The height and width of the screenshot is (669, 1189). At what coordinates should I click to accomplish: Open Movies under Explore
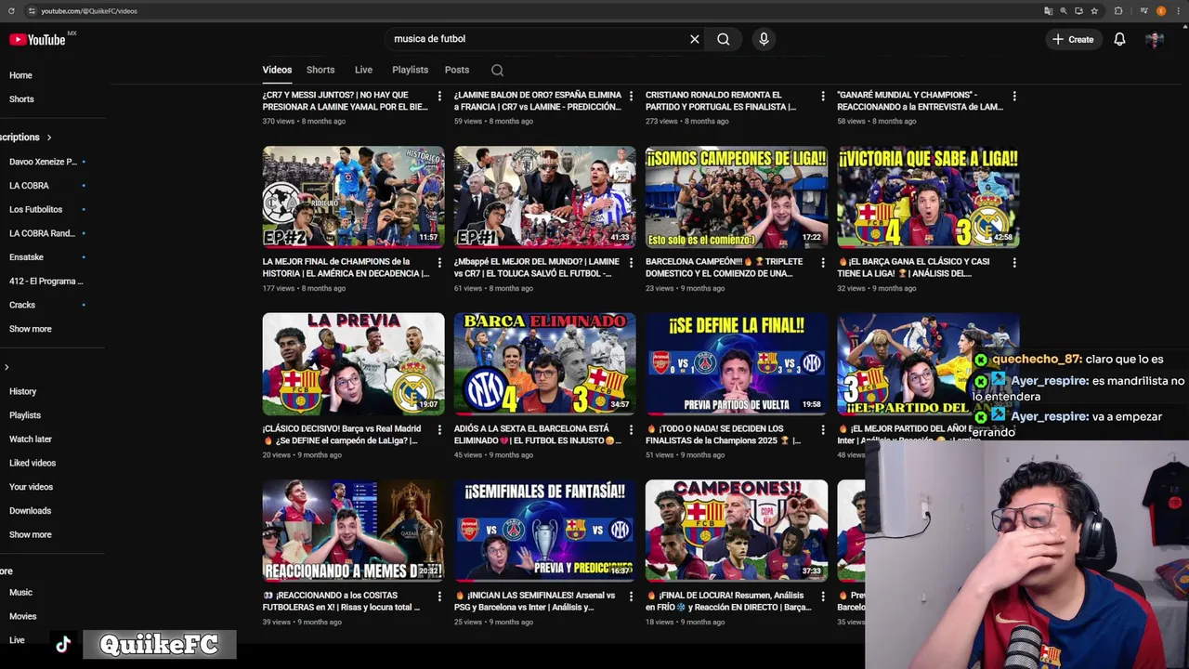tap(22, 617)
